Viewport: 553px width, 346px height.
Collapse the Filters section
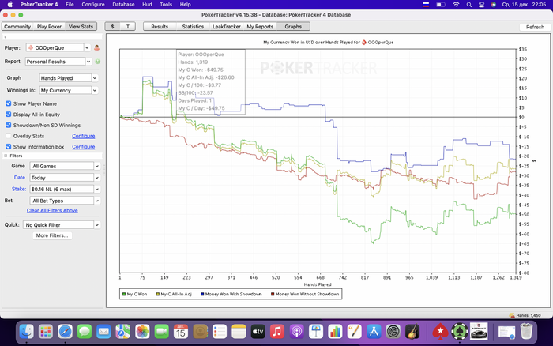(6, 156)
